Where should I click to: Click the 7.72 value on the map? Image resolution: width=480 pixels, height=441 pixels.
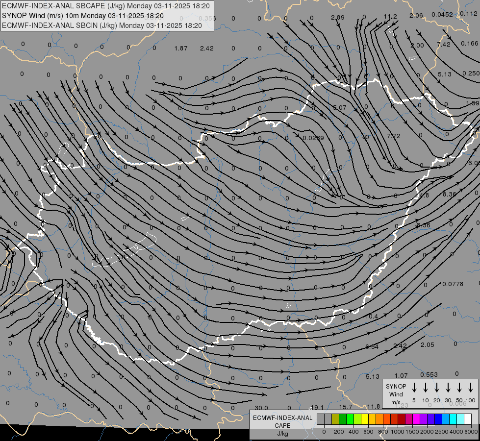[394, 136]
